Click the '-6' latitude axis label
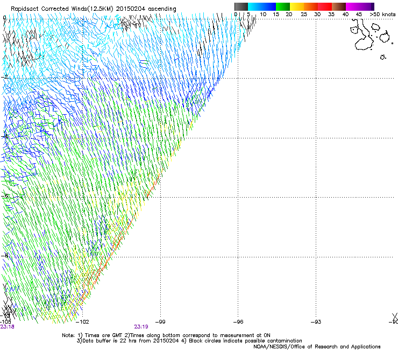 5,195
